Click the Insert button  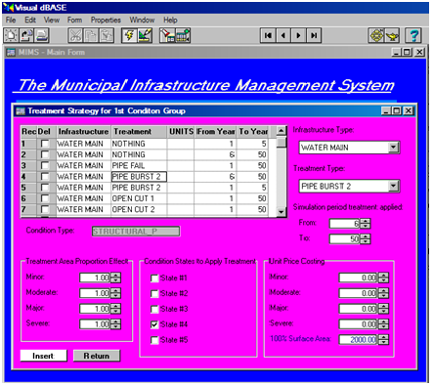[x=44, y=356]
